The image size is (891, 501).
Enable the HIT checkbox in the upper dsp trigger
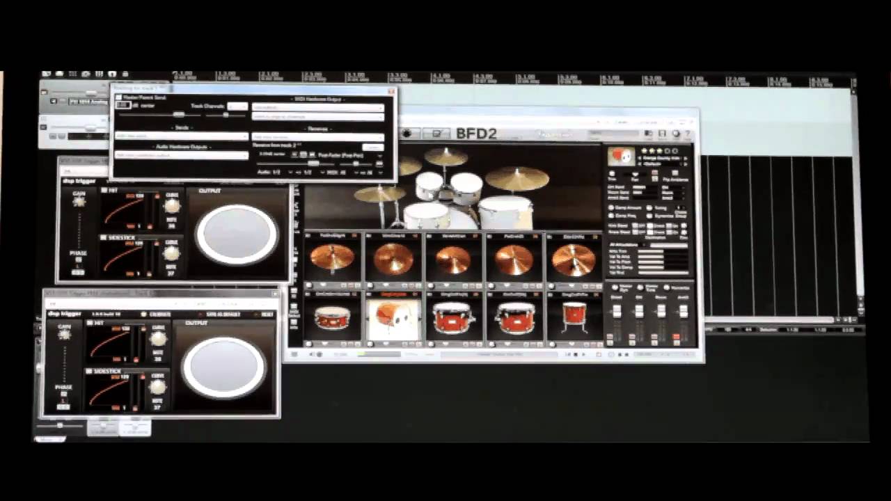pos(104,190)
